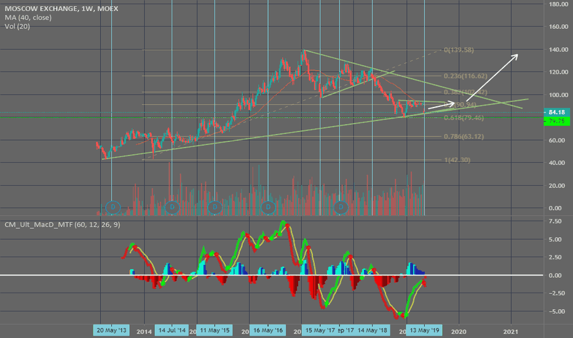
Task: Open the dividend marker near Sep '17
Action: (341, 207)
